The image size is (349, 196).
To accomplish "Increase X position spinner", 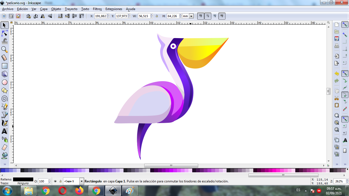I will coord(108,15).
